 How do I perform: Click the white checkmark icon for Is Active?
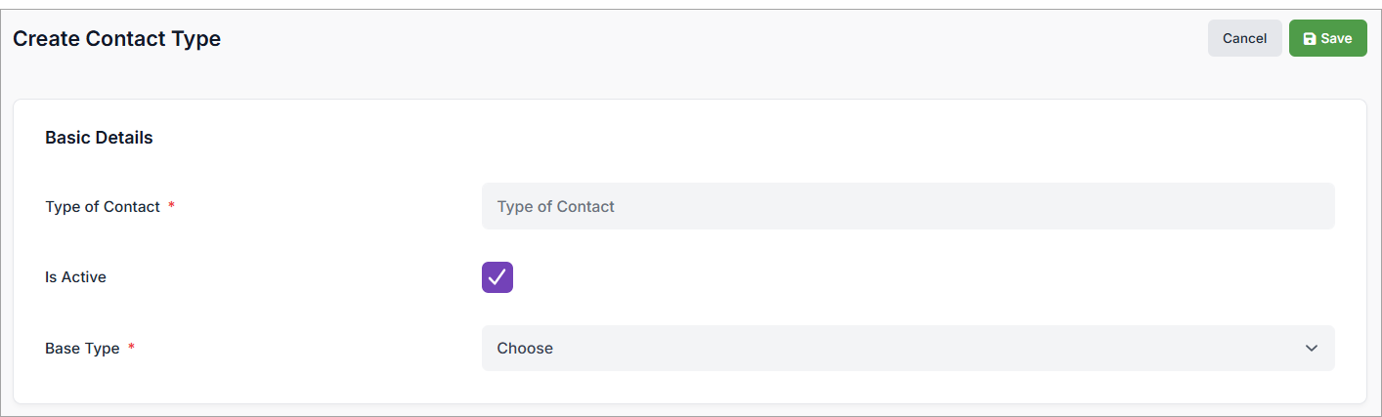click(497, 277)
